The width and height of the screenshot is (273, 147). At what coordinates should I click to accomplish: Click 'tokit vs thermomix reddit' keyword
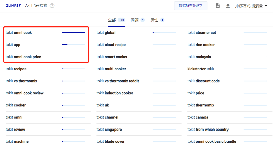(x=118, y=81)
